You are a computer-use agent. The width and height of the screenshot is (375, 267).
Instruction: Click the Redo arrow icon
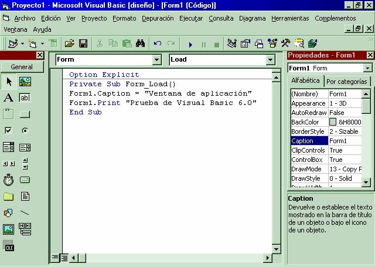click(x=171, y=43)
